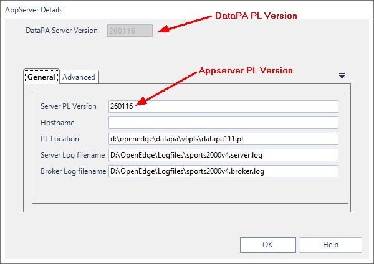Viewport: 374px width, 264px height.
Task: Click the Server Log filename field
Action: pyautogui.click(x=223, y=155)
